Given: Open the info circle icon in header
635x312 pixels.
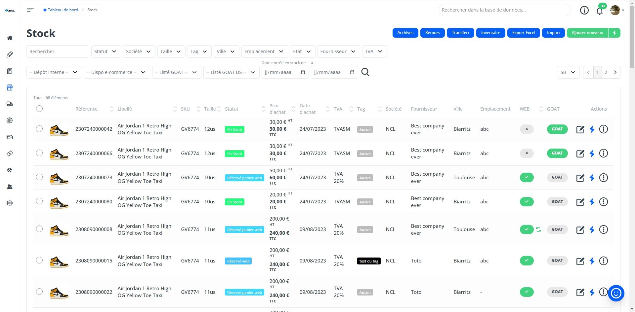Looking at the screenshot, I should point(584,10).
